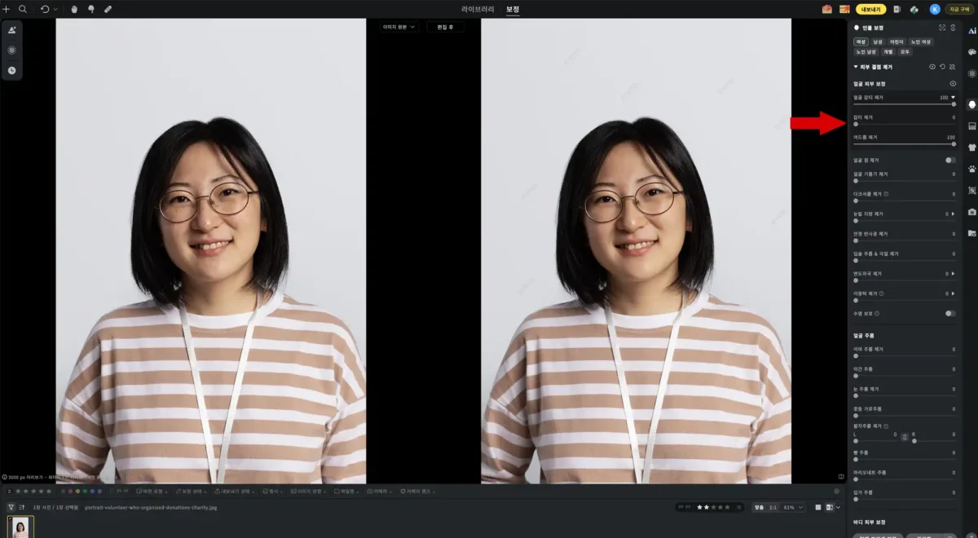Open the clothing t-shirt panel icon

click(x=971, y=148)
